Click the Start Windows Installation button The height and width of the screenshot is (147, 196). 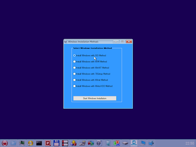[x=95, y=98]
